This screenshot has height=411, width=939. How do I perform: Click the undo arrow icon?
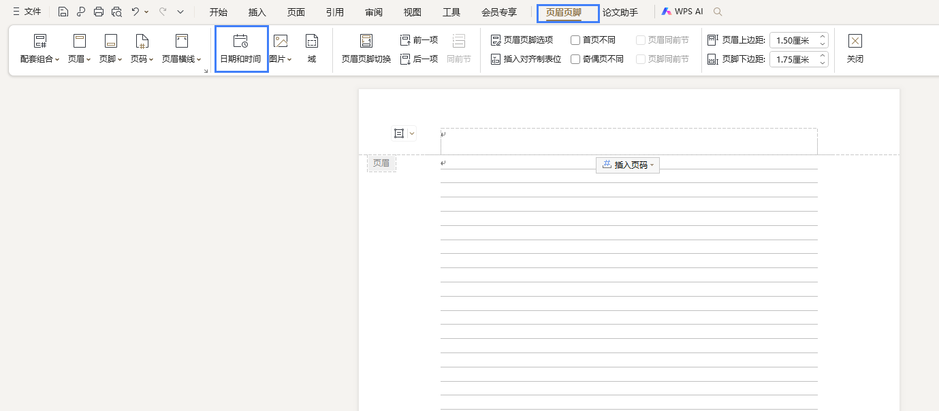(x=136, y=12)
